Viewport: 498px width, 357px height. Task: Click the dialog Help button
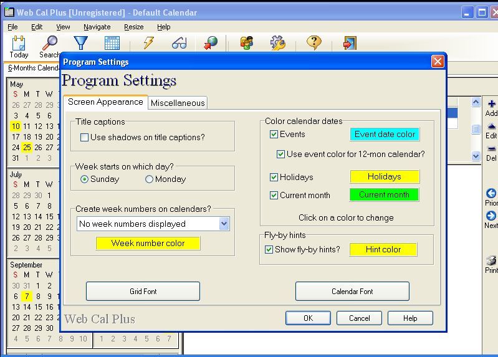click(x=410, y=318)
